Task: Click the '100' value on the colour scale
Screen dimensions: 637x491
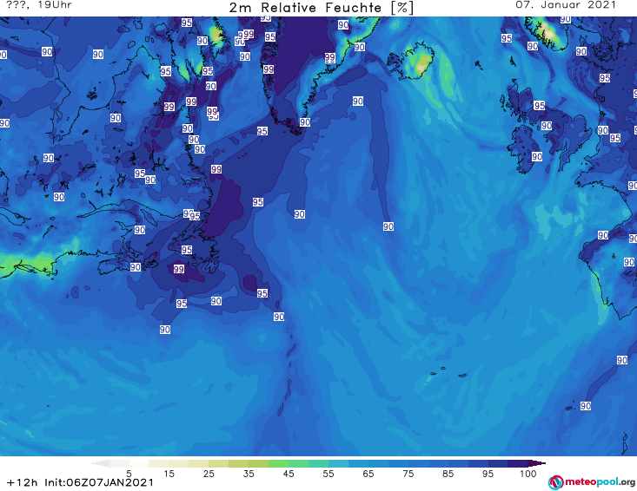Action: click(x=528, y=474)
